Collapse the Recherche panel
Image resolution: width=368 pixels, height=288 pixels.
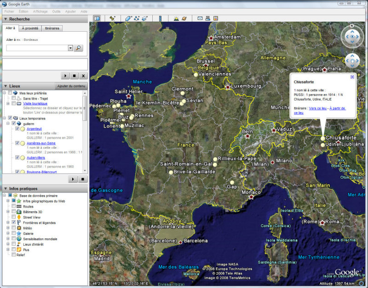tap(6, 19)
